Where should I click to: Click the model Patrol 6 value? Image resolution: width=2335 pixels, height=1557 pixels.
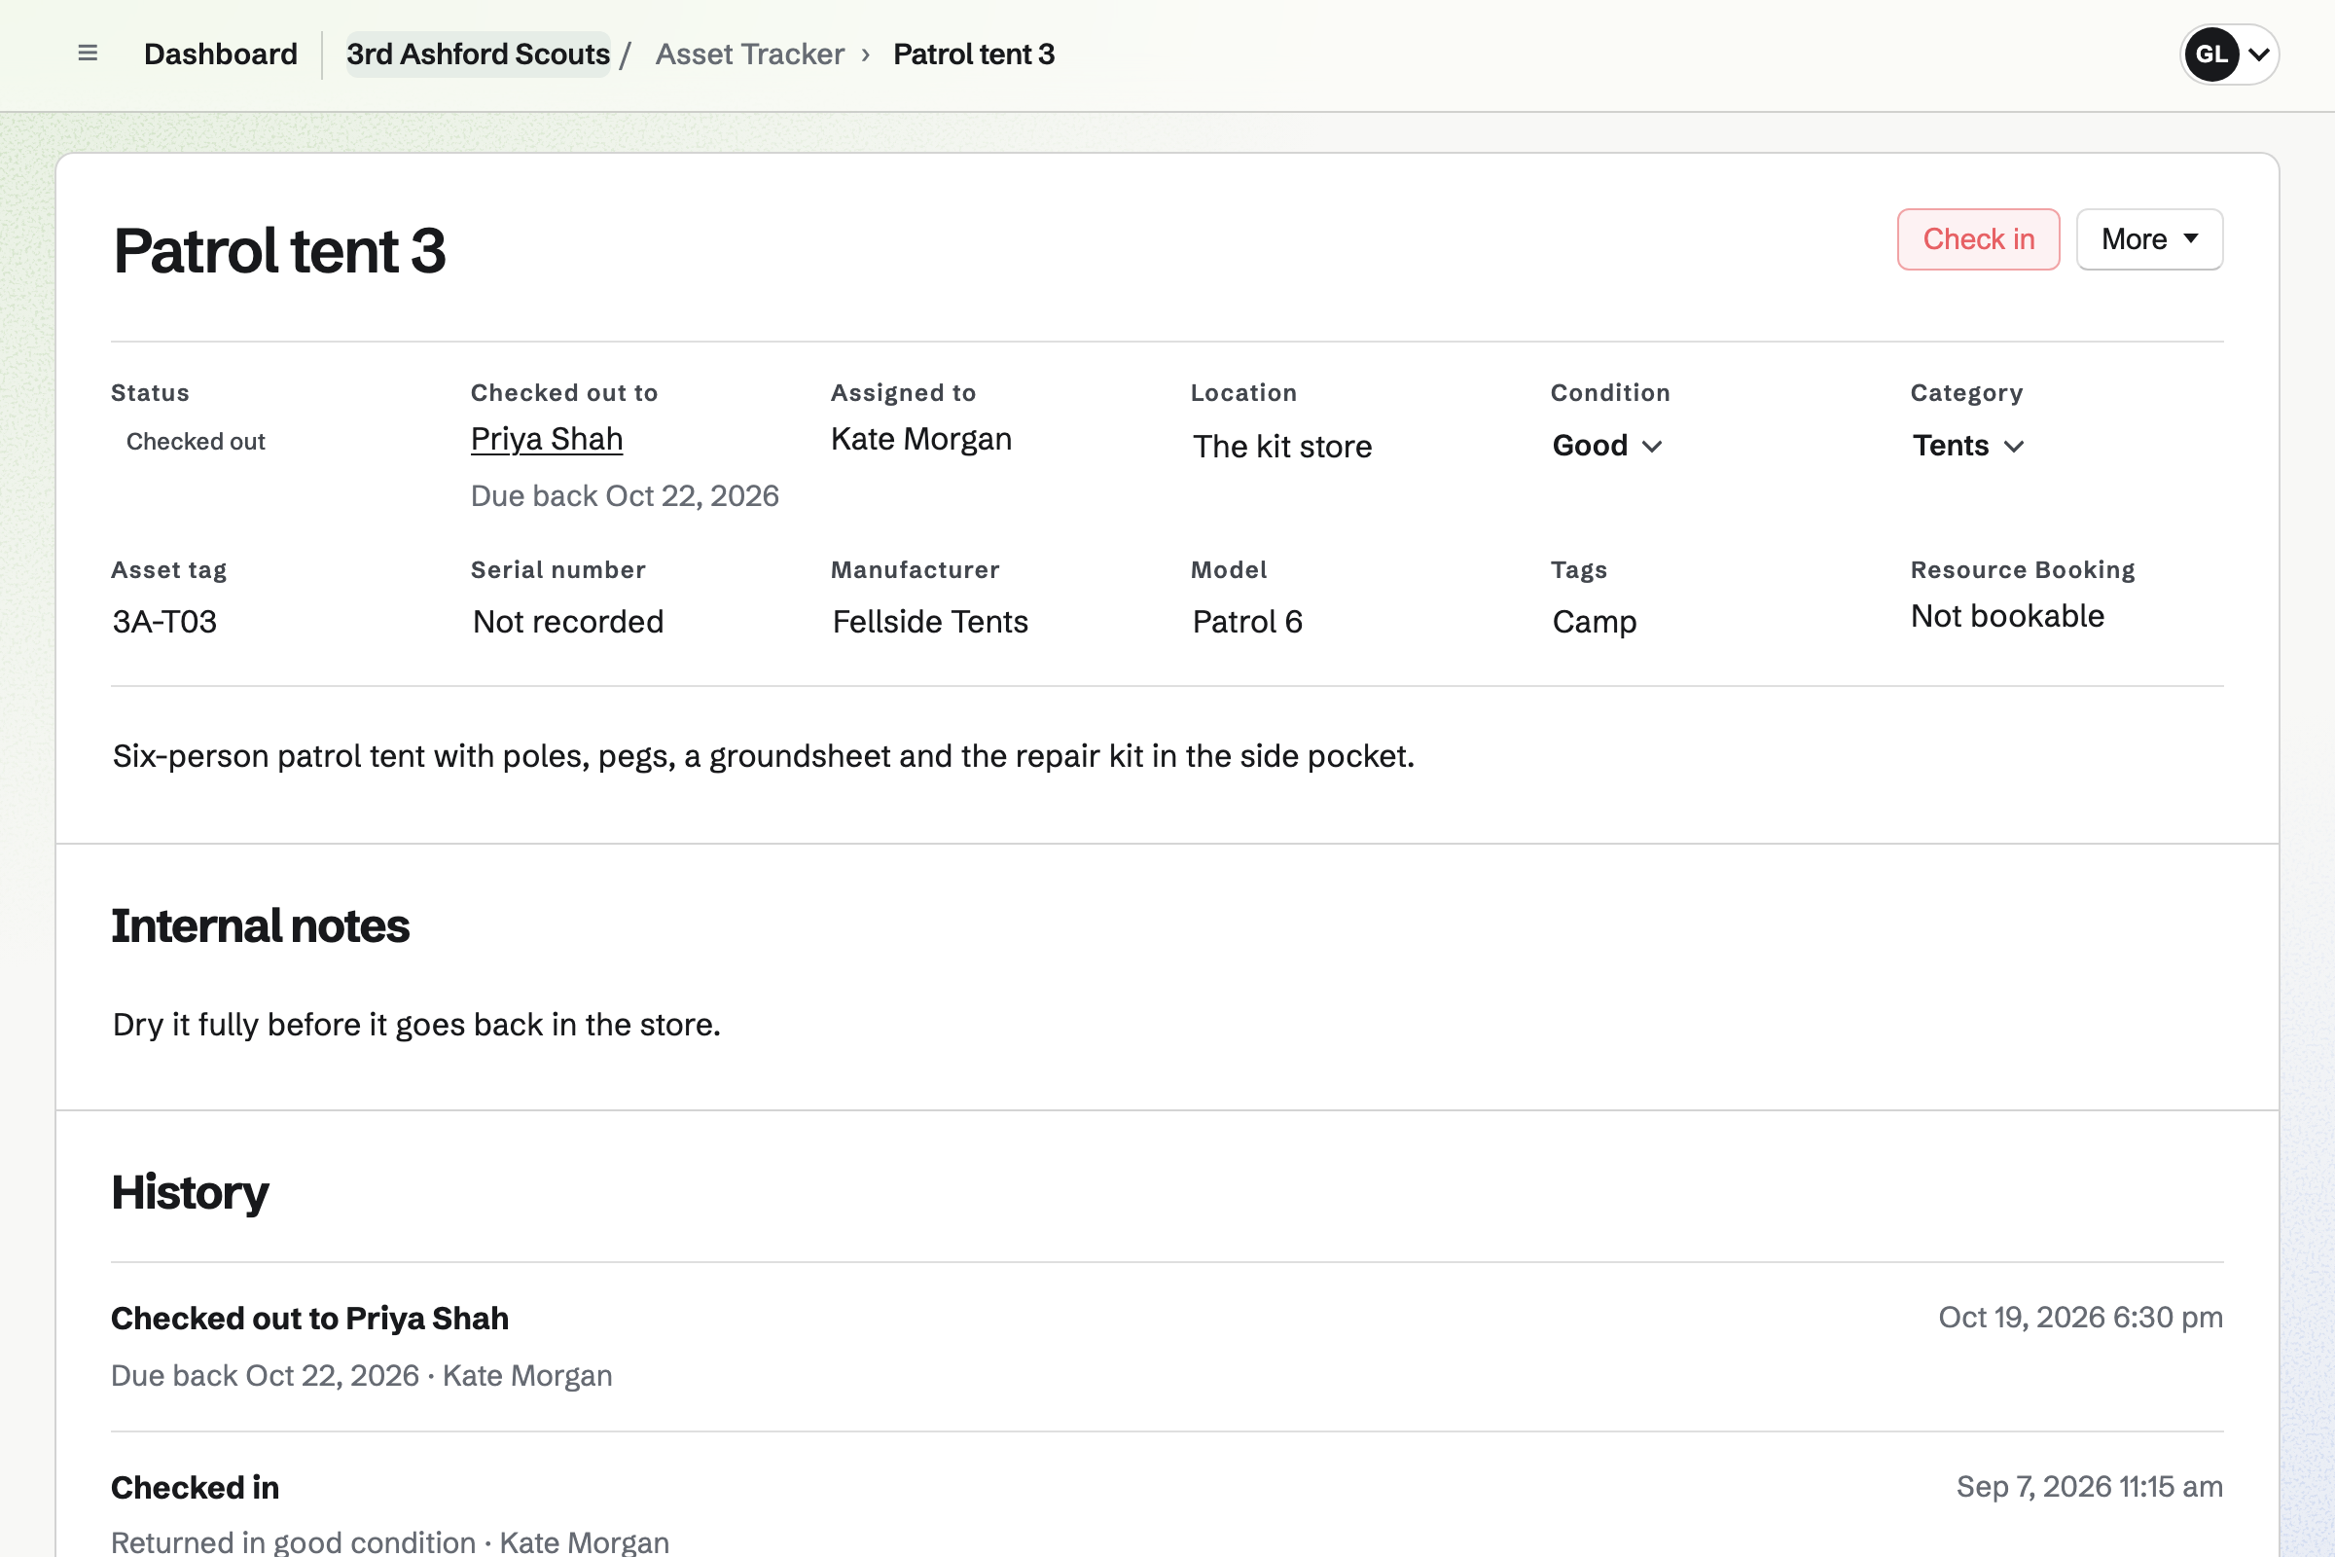(1247, 622)
